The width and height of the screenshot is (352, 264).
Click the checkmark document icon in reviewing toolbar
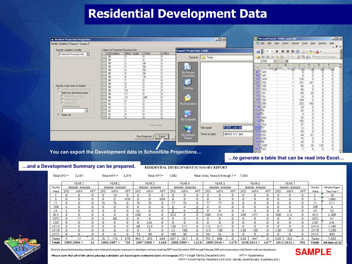click(298, 57)
